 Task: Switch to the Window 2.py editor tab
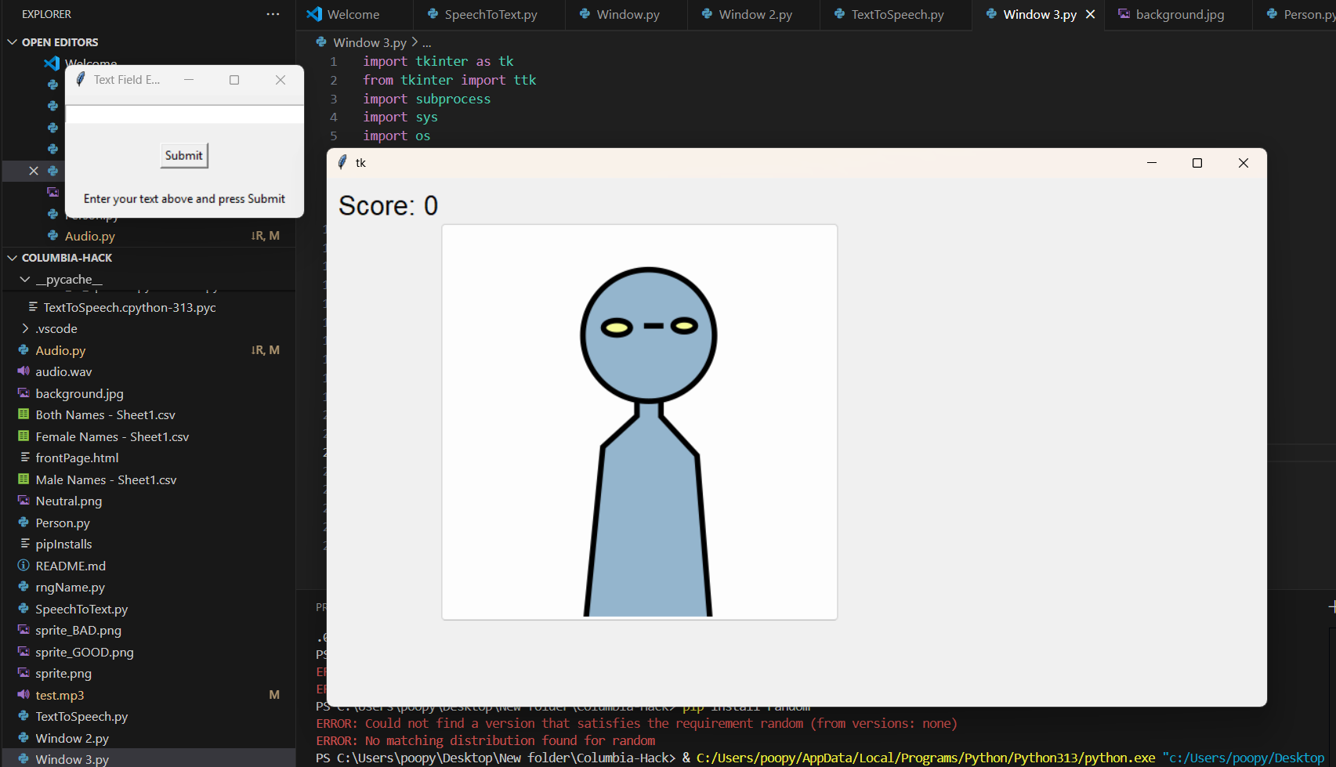(x=755, y=14)
